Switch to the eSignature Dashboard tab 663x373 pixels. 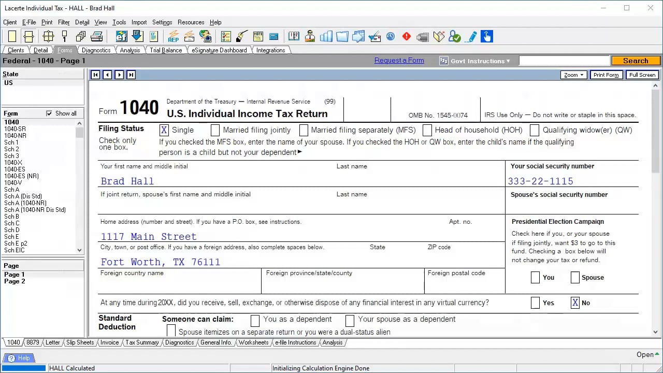[219, 50]
